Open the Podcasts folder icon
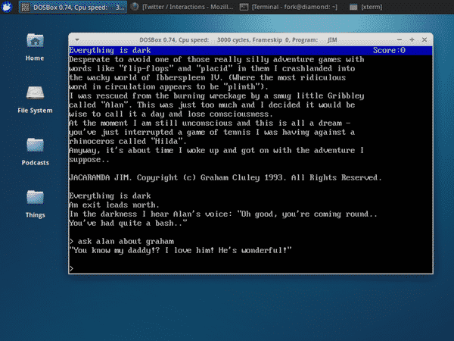The height and width of the screenshot is (341, 454). click(x=35, y=145)
